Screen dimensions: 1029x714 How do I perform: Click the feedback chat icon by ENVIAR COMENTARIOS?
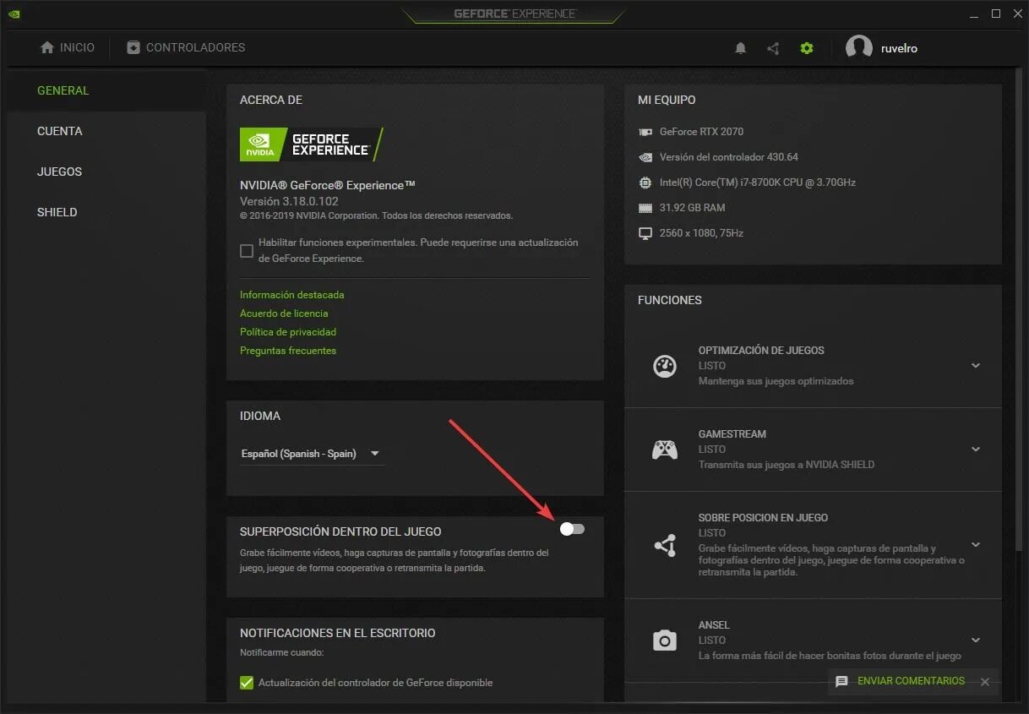point(841,681)
